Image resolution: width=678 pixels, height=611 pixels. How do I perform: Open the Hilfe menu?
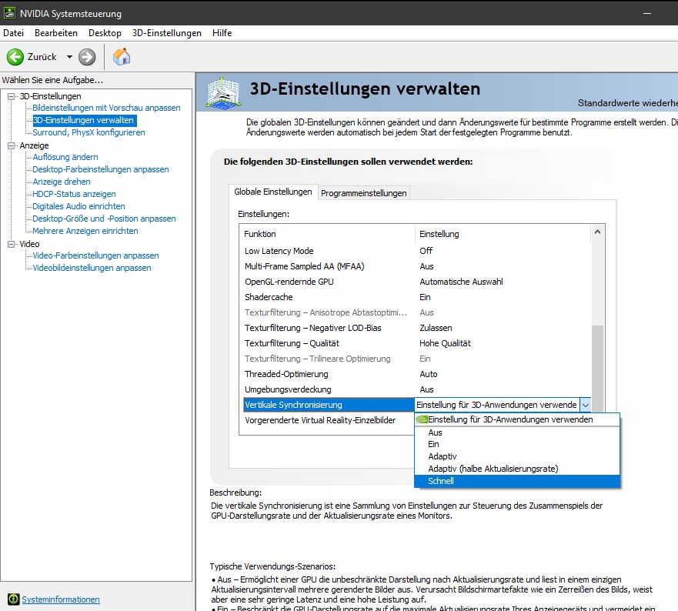click(222, 33)
